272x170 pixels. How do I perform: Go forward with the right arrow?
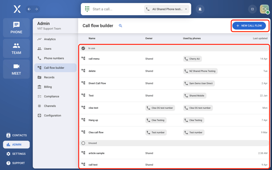(x=36, y=9)
